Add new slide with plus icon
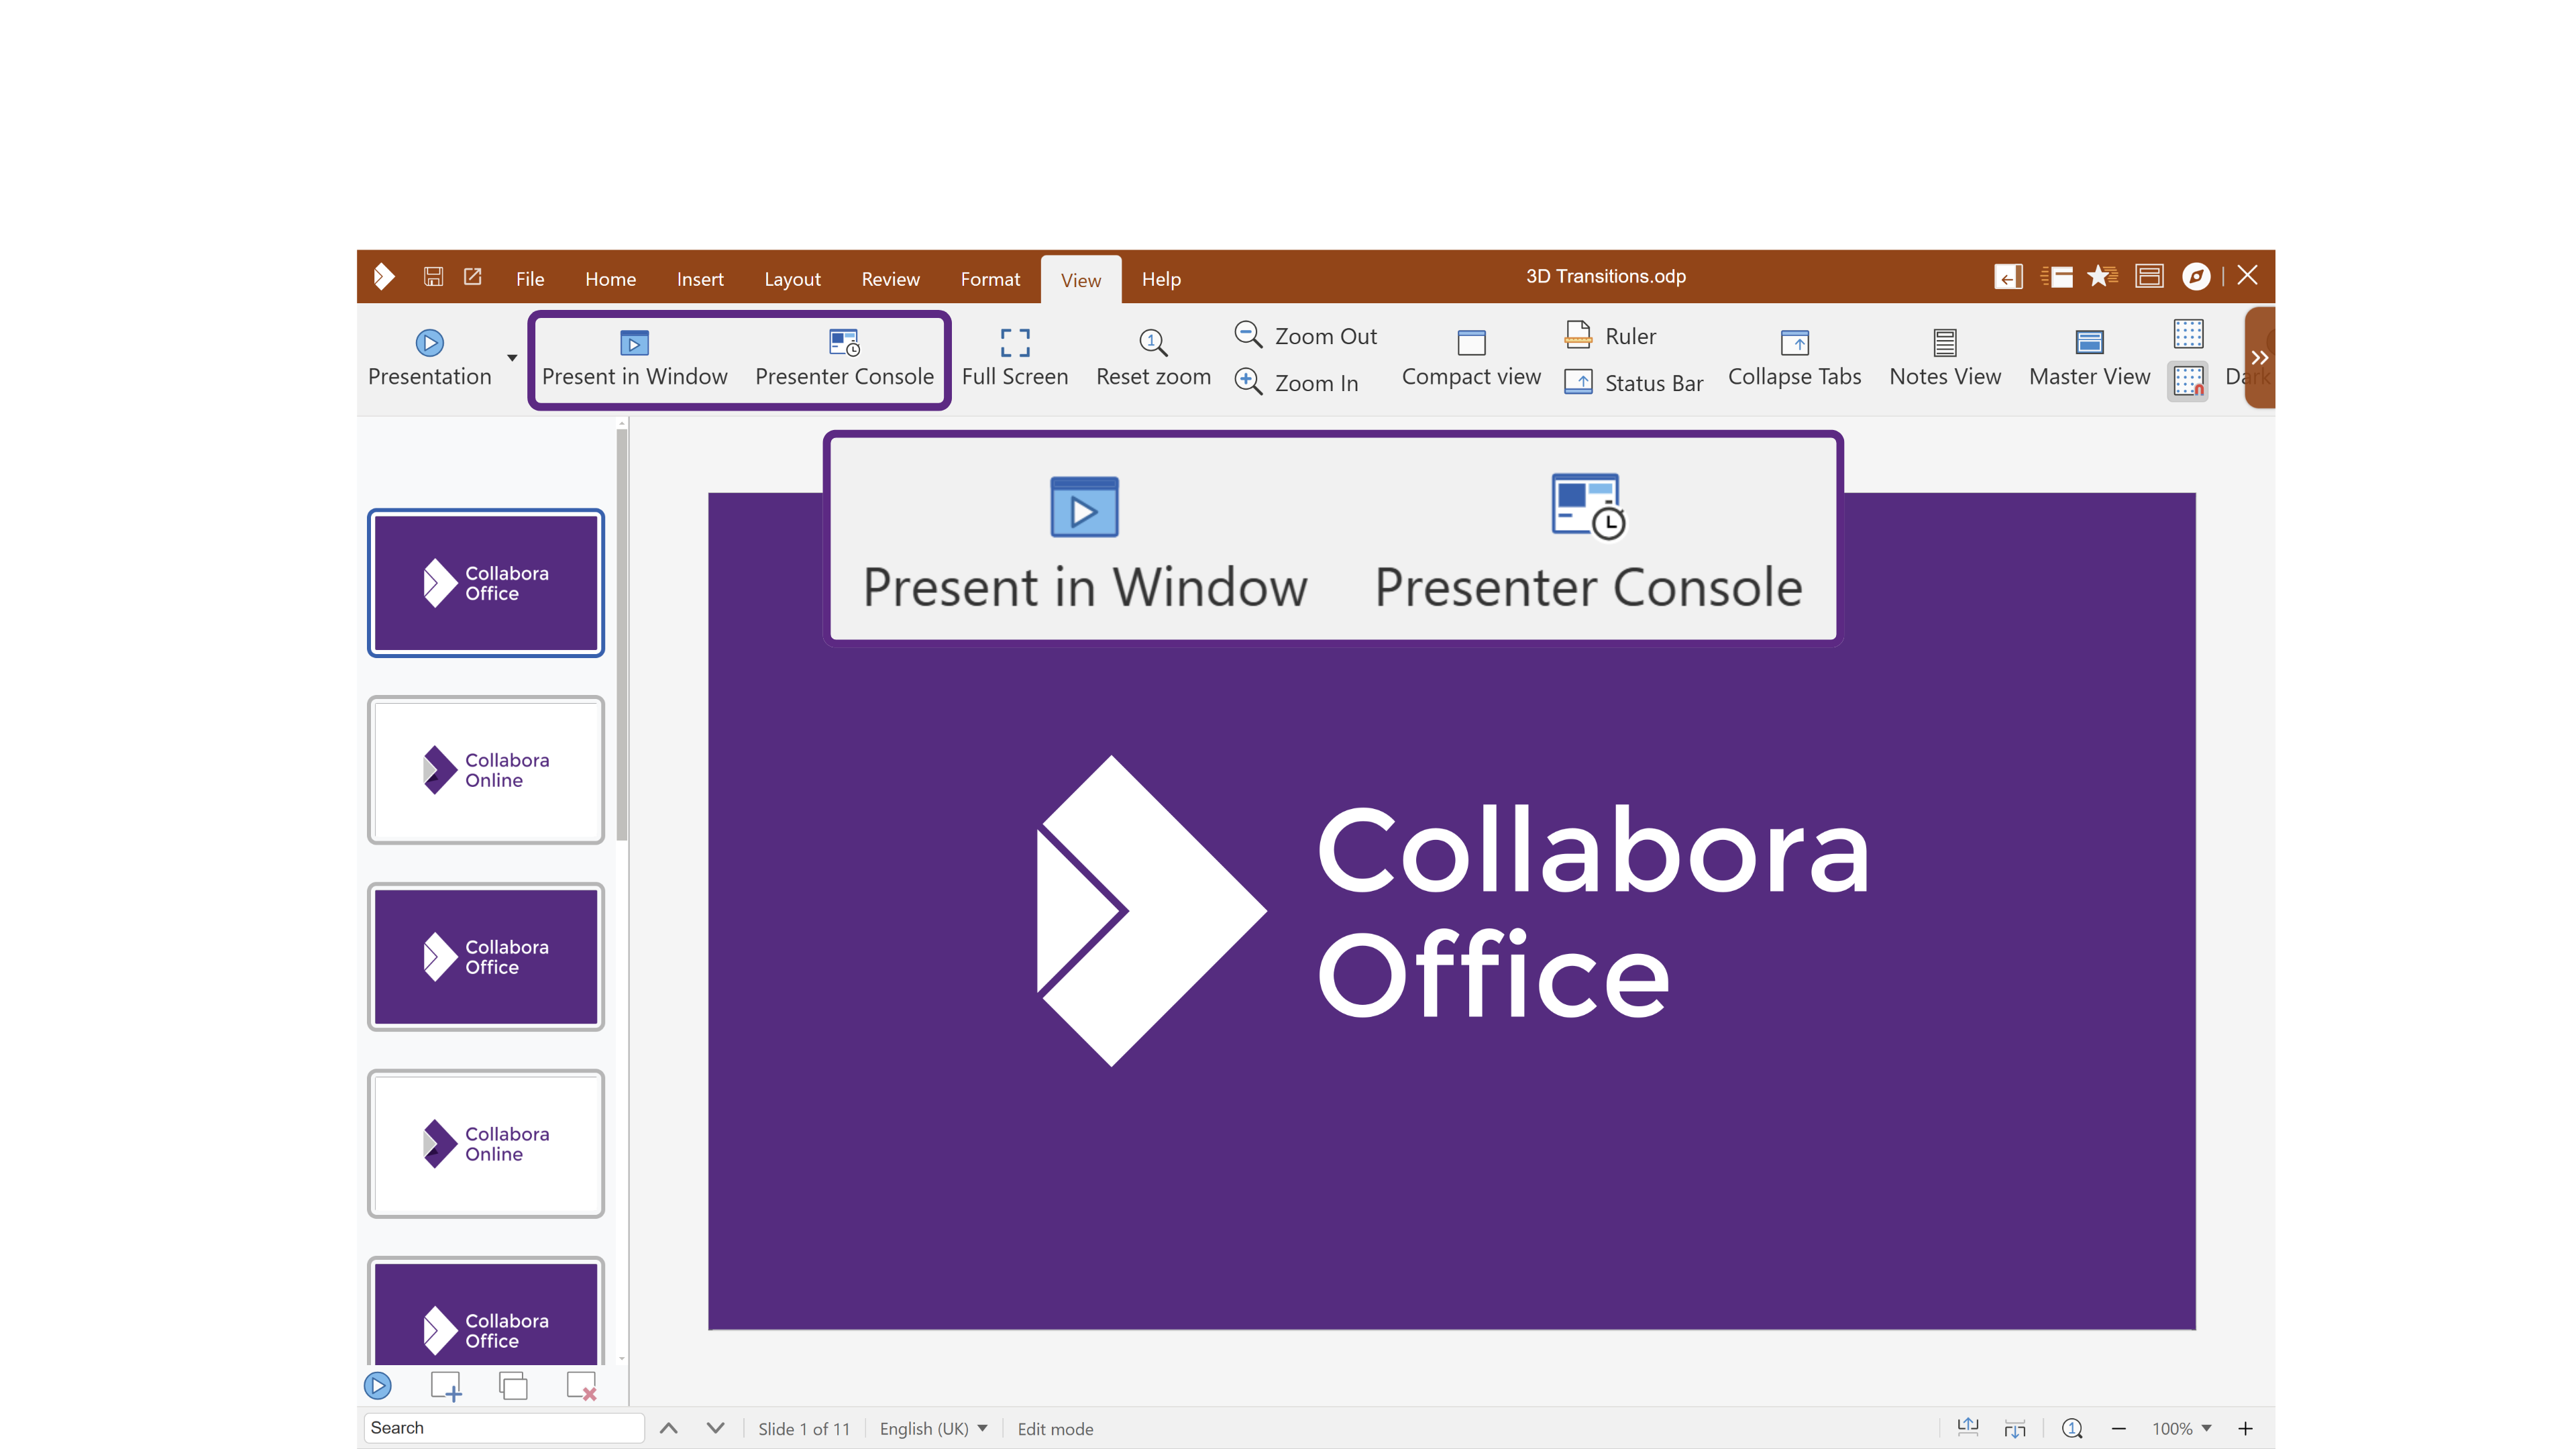The width and height of the screenshot is (2576, 1449). [446, 1386]
